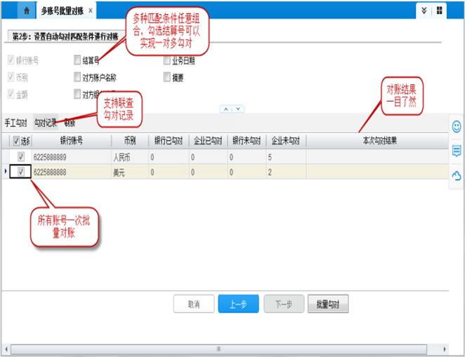Go back with the 上一步 button

238,304
